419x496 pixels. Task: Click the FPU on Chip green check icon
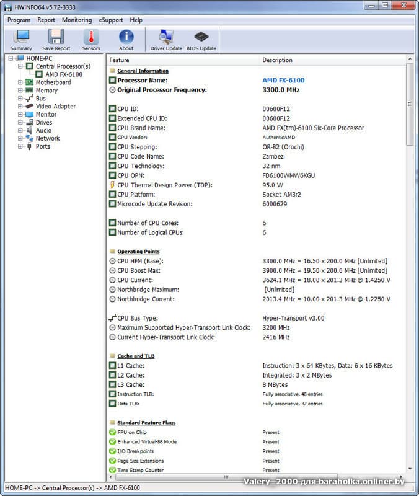coord(112,432)
